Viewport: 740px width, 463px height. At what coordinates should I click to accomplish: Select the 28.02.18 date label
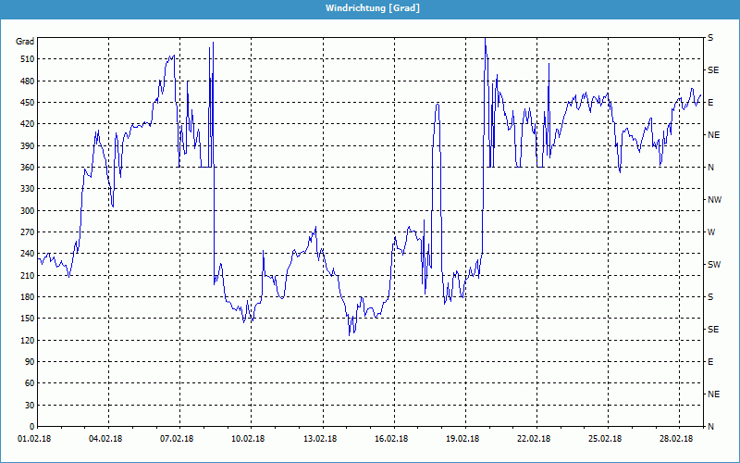[x=675, y=440]
